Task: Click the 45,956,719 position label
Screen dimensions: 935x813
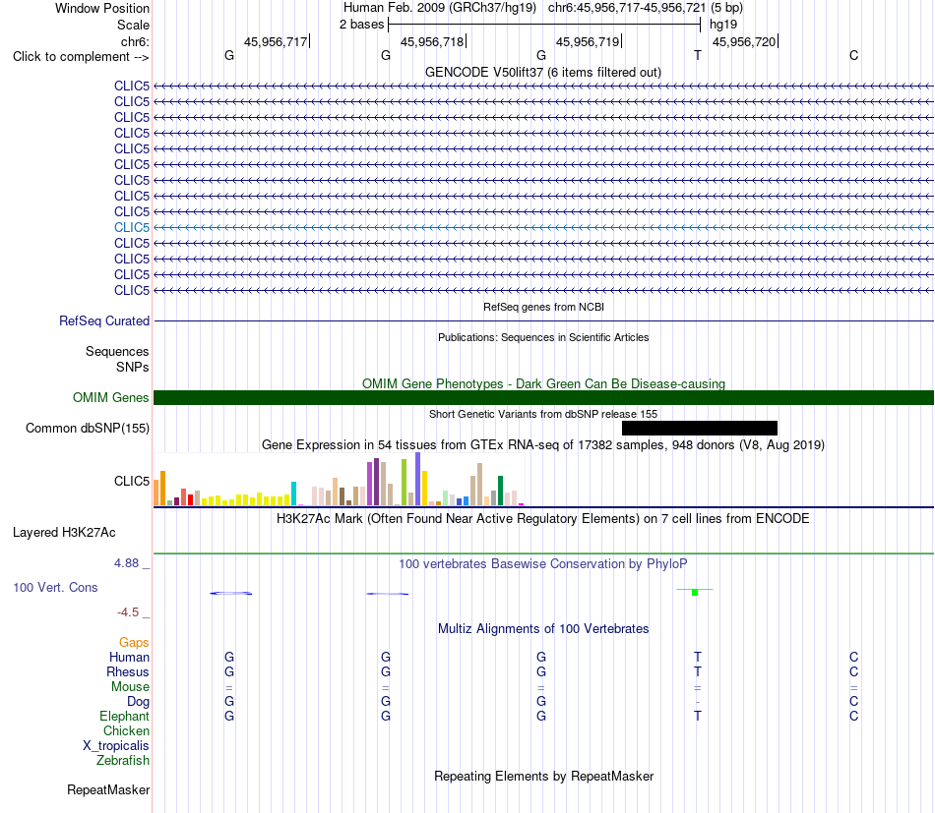Action: click(x=588, y=41)
